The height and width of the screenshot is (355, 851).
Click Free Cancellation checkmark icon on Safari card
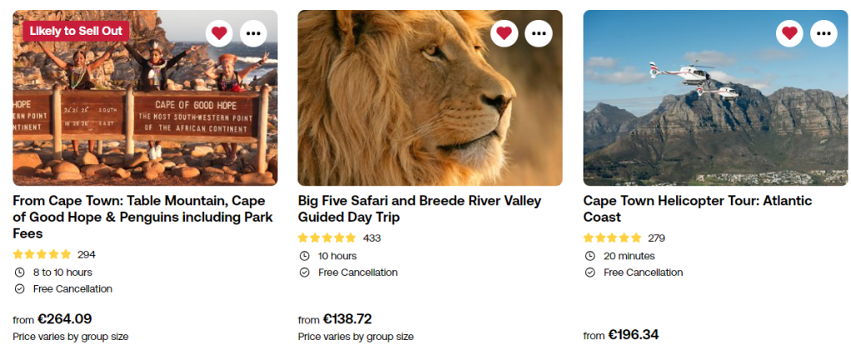(304, 273)
